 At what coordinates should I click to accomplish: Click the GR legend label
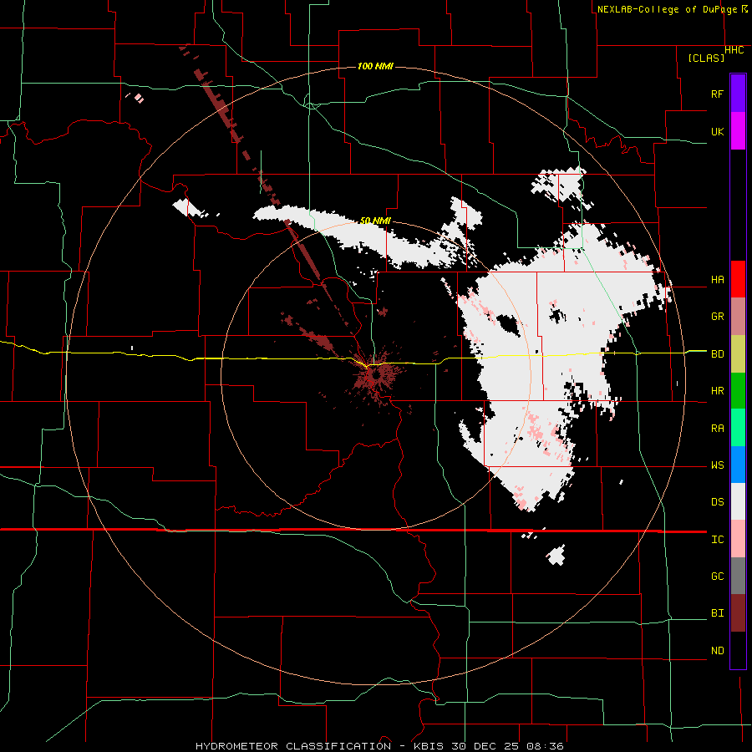(717, 317)
